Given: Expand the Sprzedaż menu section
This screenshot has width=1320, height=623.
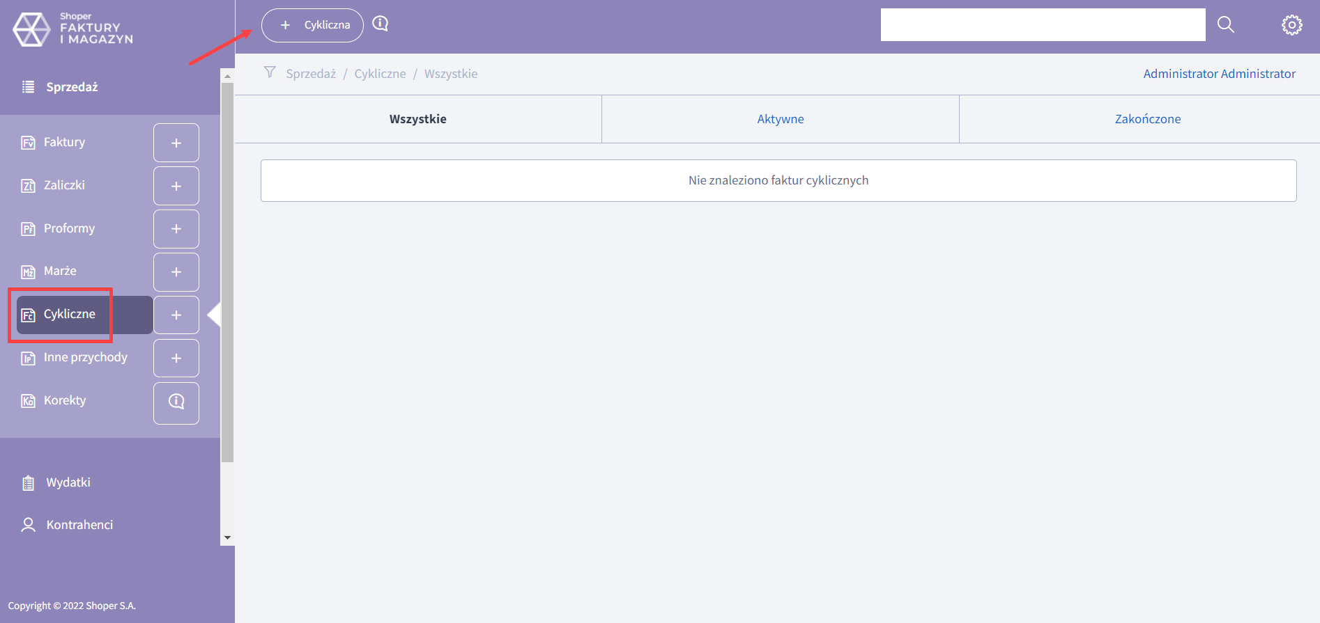Looking at the screenshot, I should [72, 87].
